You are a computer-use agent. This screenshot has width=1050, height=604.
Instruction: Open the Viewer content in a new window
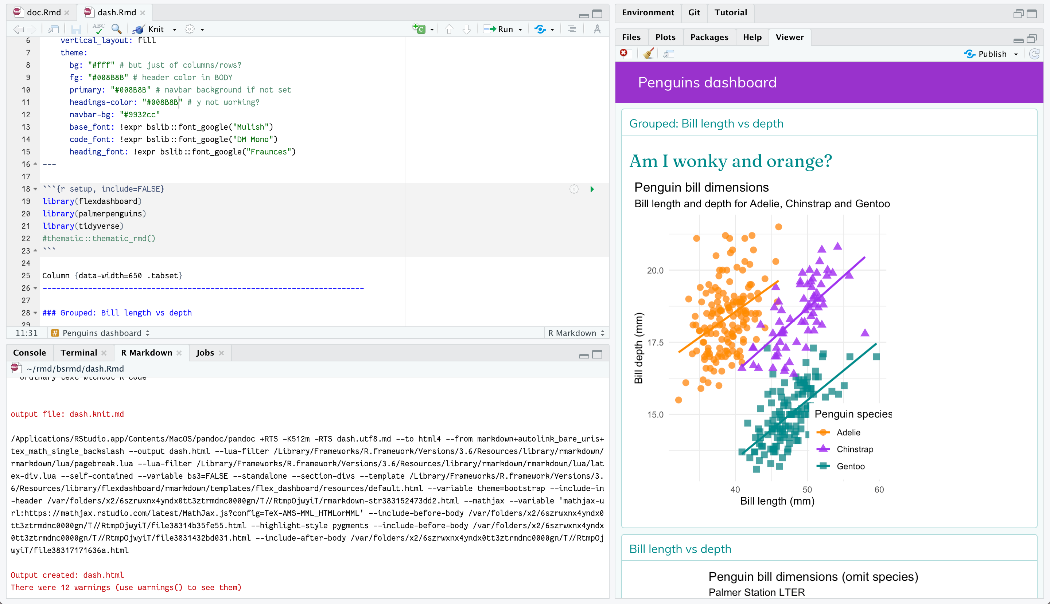click(x=668, y=54)
